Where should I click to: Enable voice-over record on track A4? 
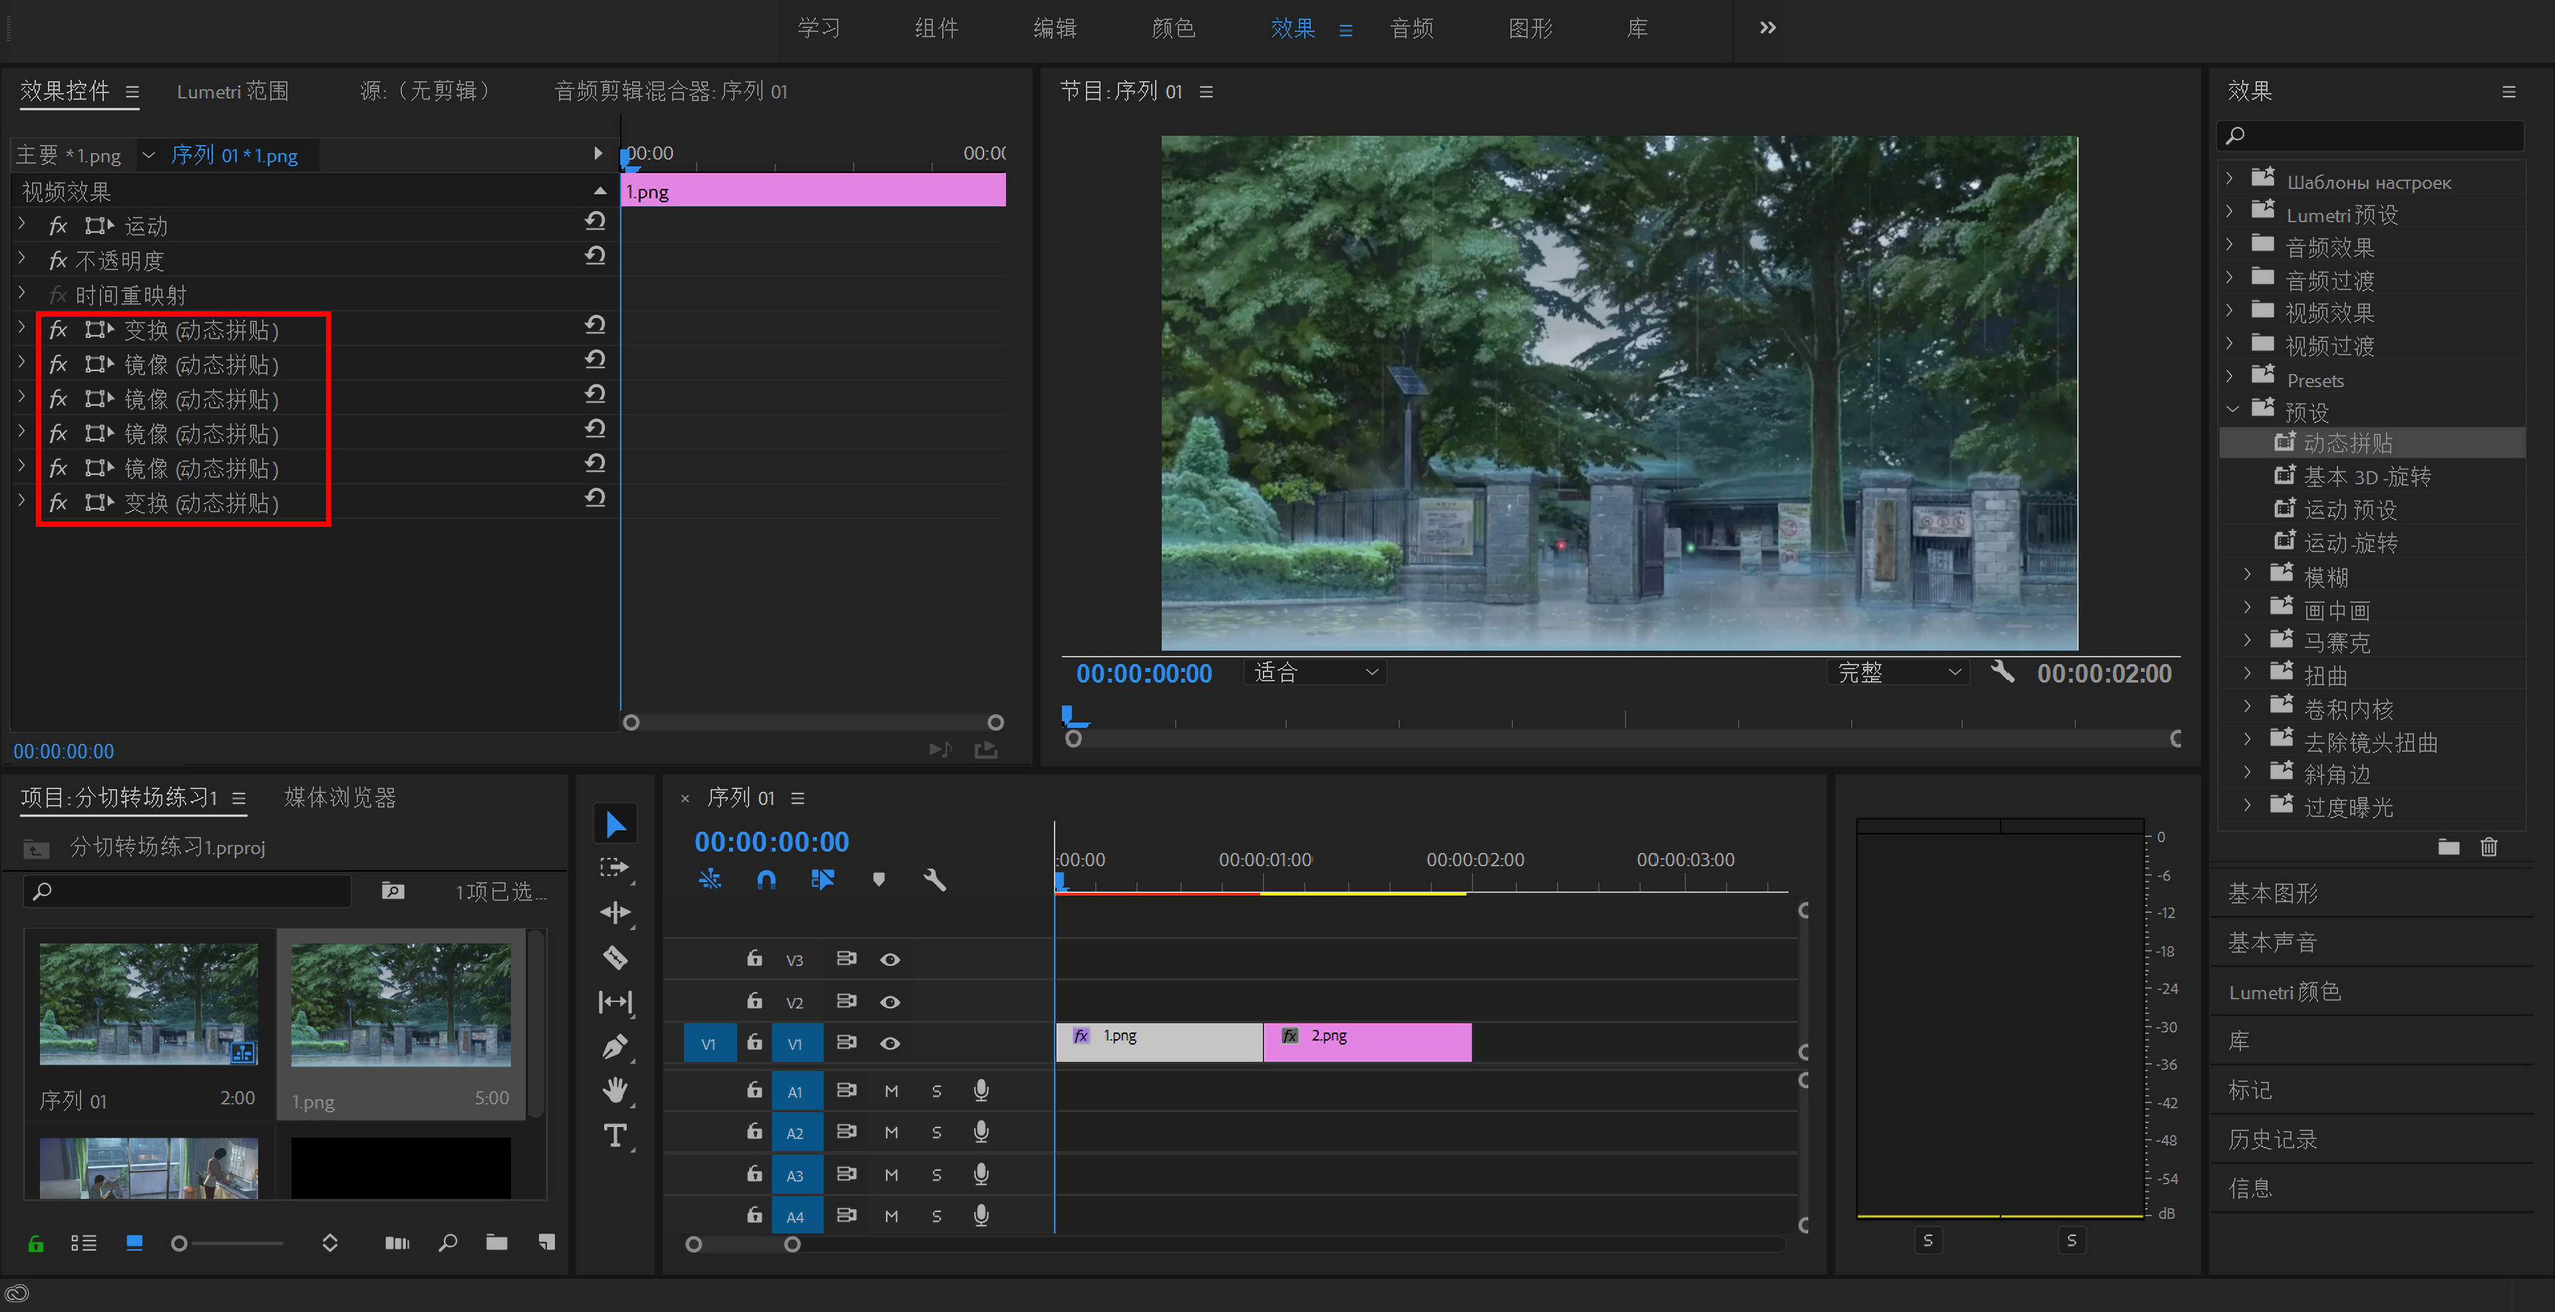click(981, 1216)
